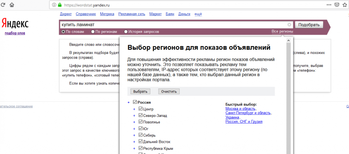Choose Россия, СНГ и Грузия link

click(x=244, y=121)
